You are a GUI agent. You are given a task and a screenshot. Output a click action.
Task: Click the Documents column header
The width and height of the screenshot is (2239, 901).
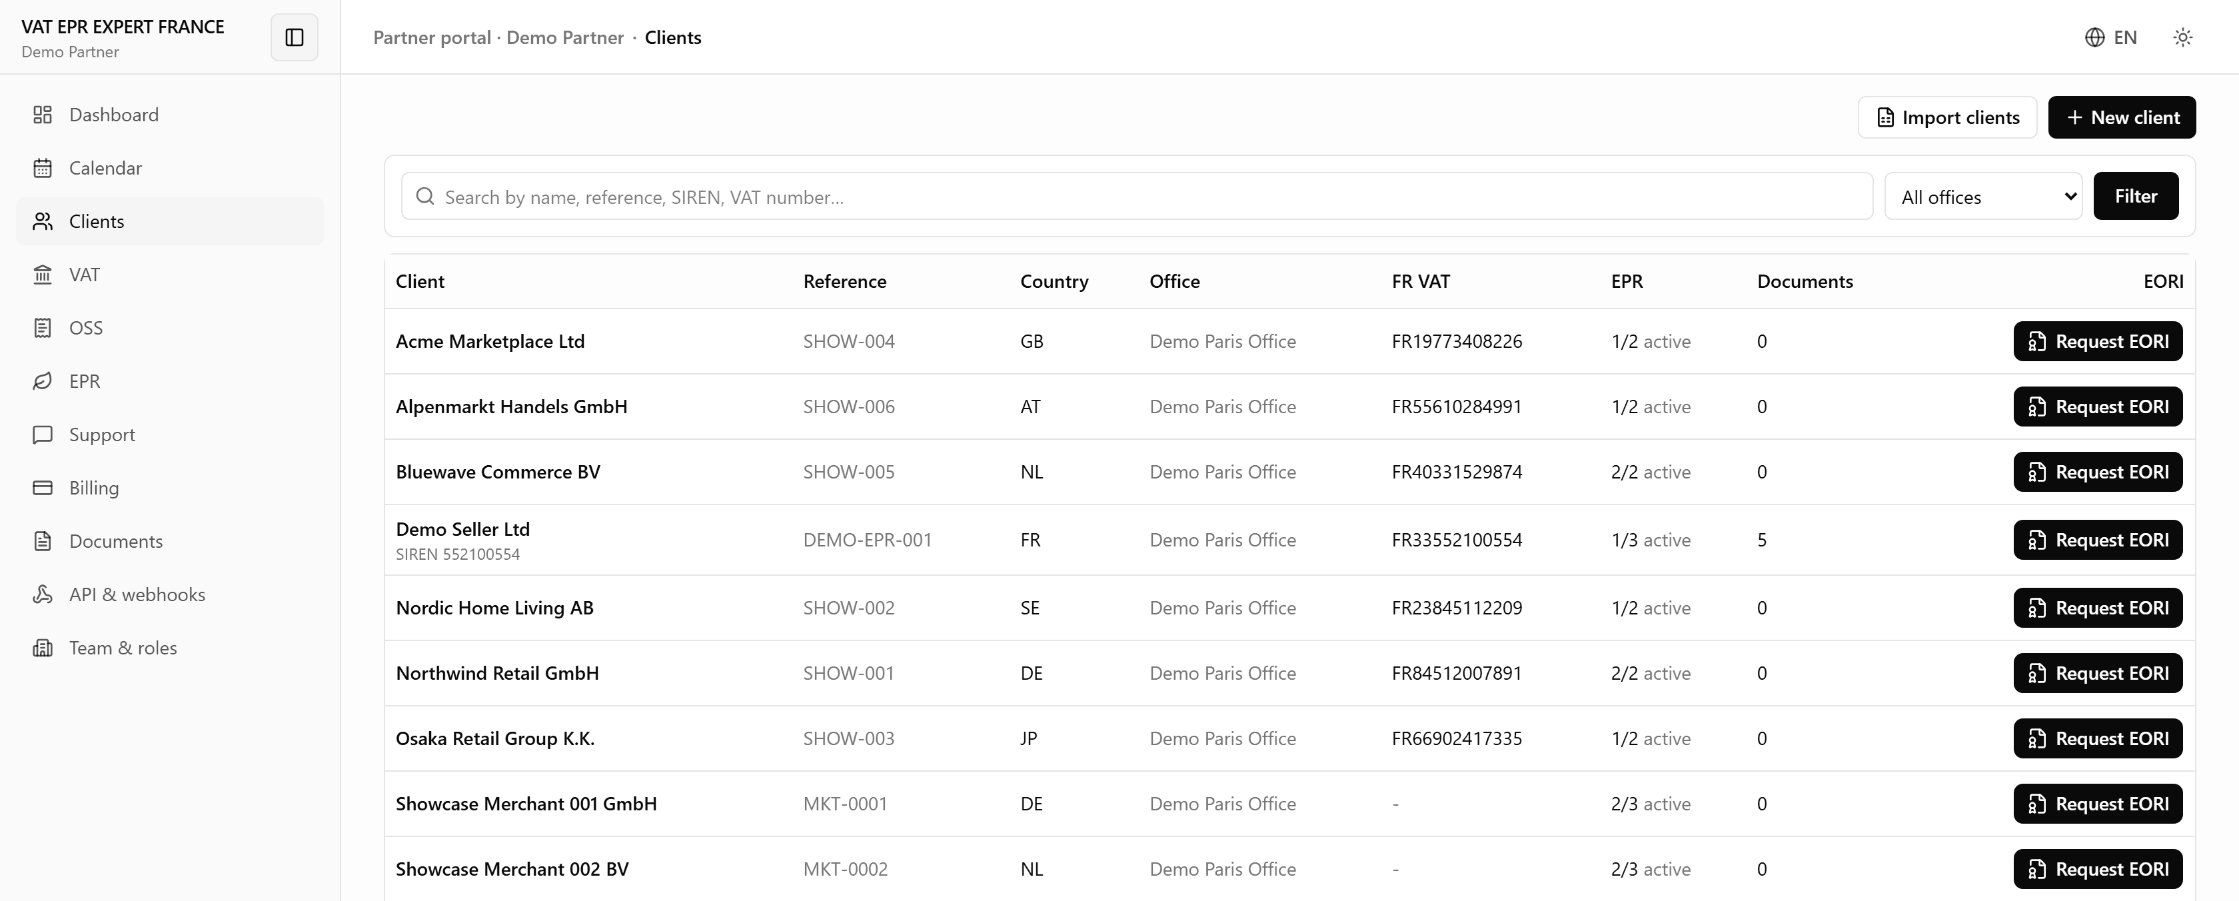1805,281
